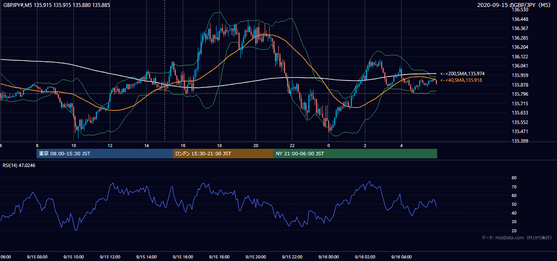Image resolution: width=557 pixels, height=261 pixels.
Task: Click hour label 8 on the price chart axis
Action: (x=37, y=145)
